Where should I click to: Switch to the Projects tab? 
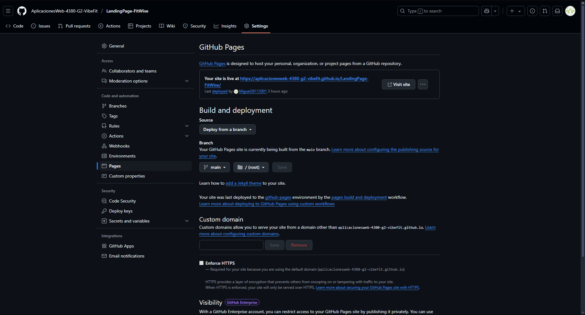click(140, 26)
